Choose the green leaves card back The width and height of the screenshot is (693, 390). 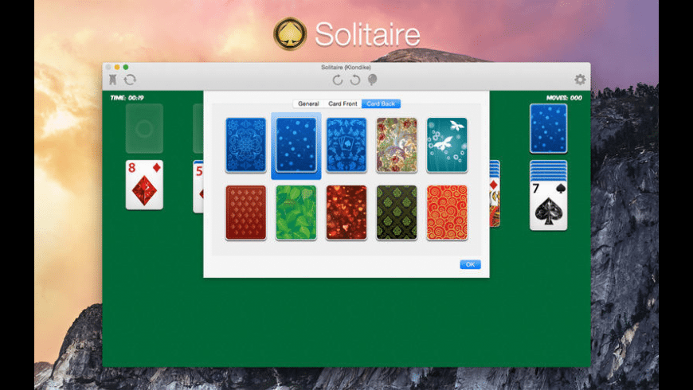296,213
